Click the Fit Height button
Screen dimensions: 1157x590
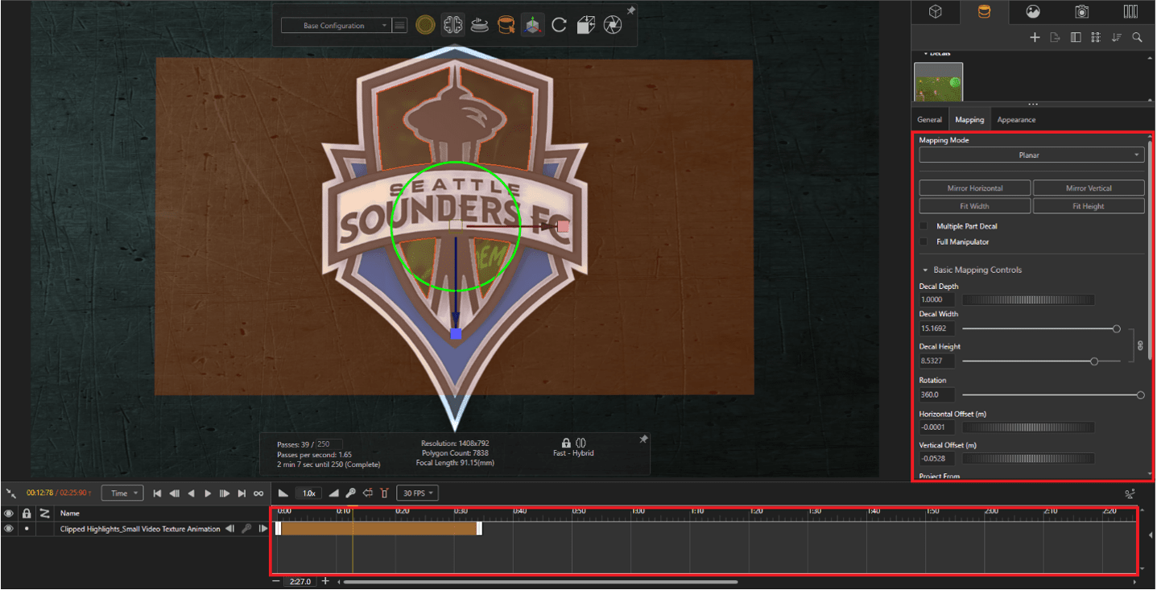pos(1089,206)
